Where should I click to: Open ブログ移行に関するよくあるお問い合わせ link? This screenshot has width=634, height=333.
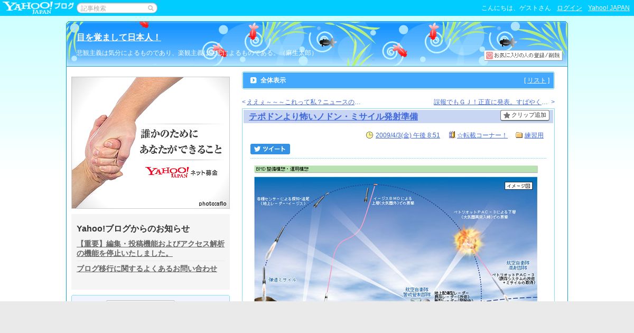point(147,269)
